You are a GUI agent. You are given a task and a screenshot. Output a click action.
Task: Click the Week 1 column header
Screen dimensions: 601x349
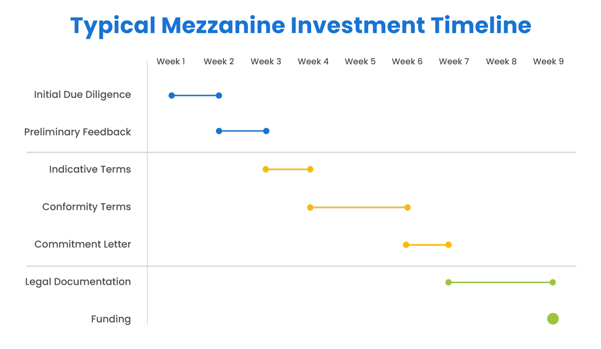(171, 62)
